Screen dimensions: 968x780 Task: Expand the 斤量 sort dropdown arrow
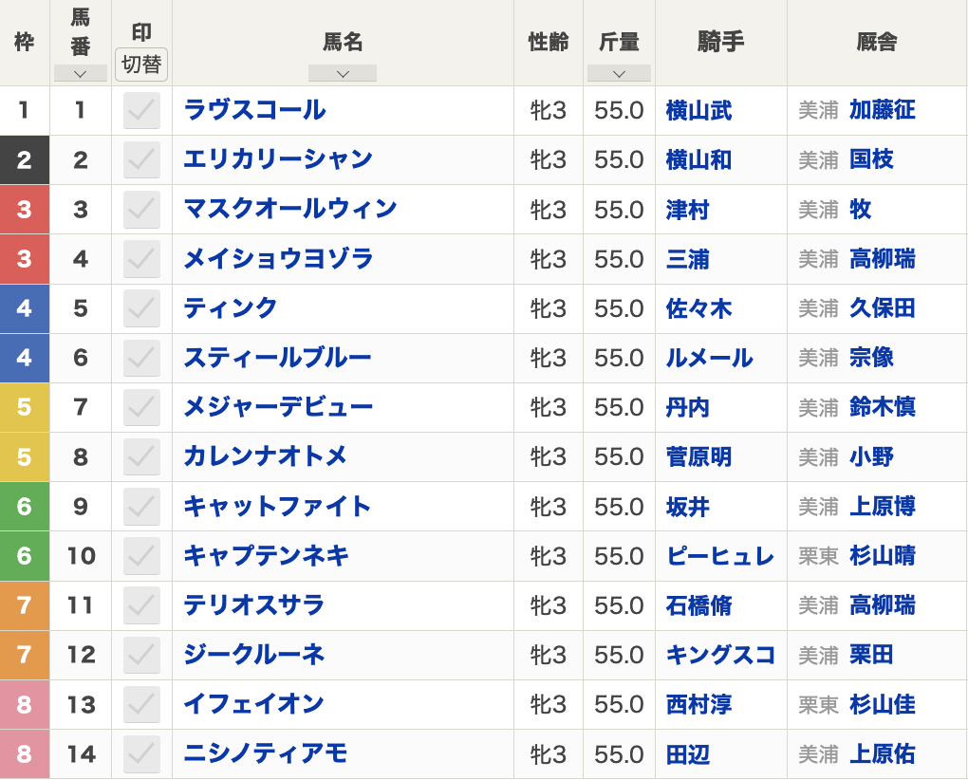pyautogui.click(x=619, y=73)
